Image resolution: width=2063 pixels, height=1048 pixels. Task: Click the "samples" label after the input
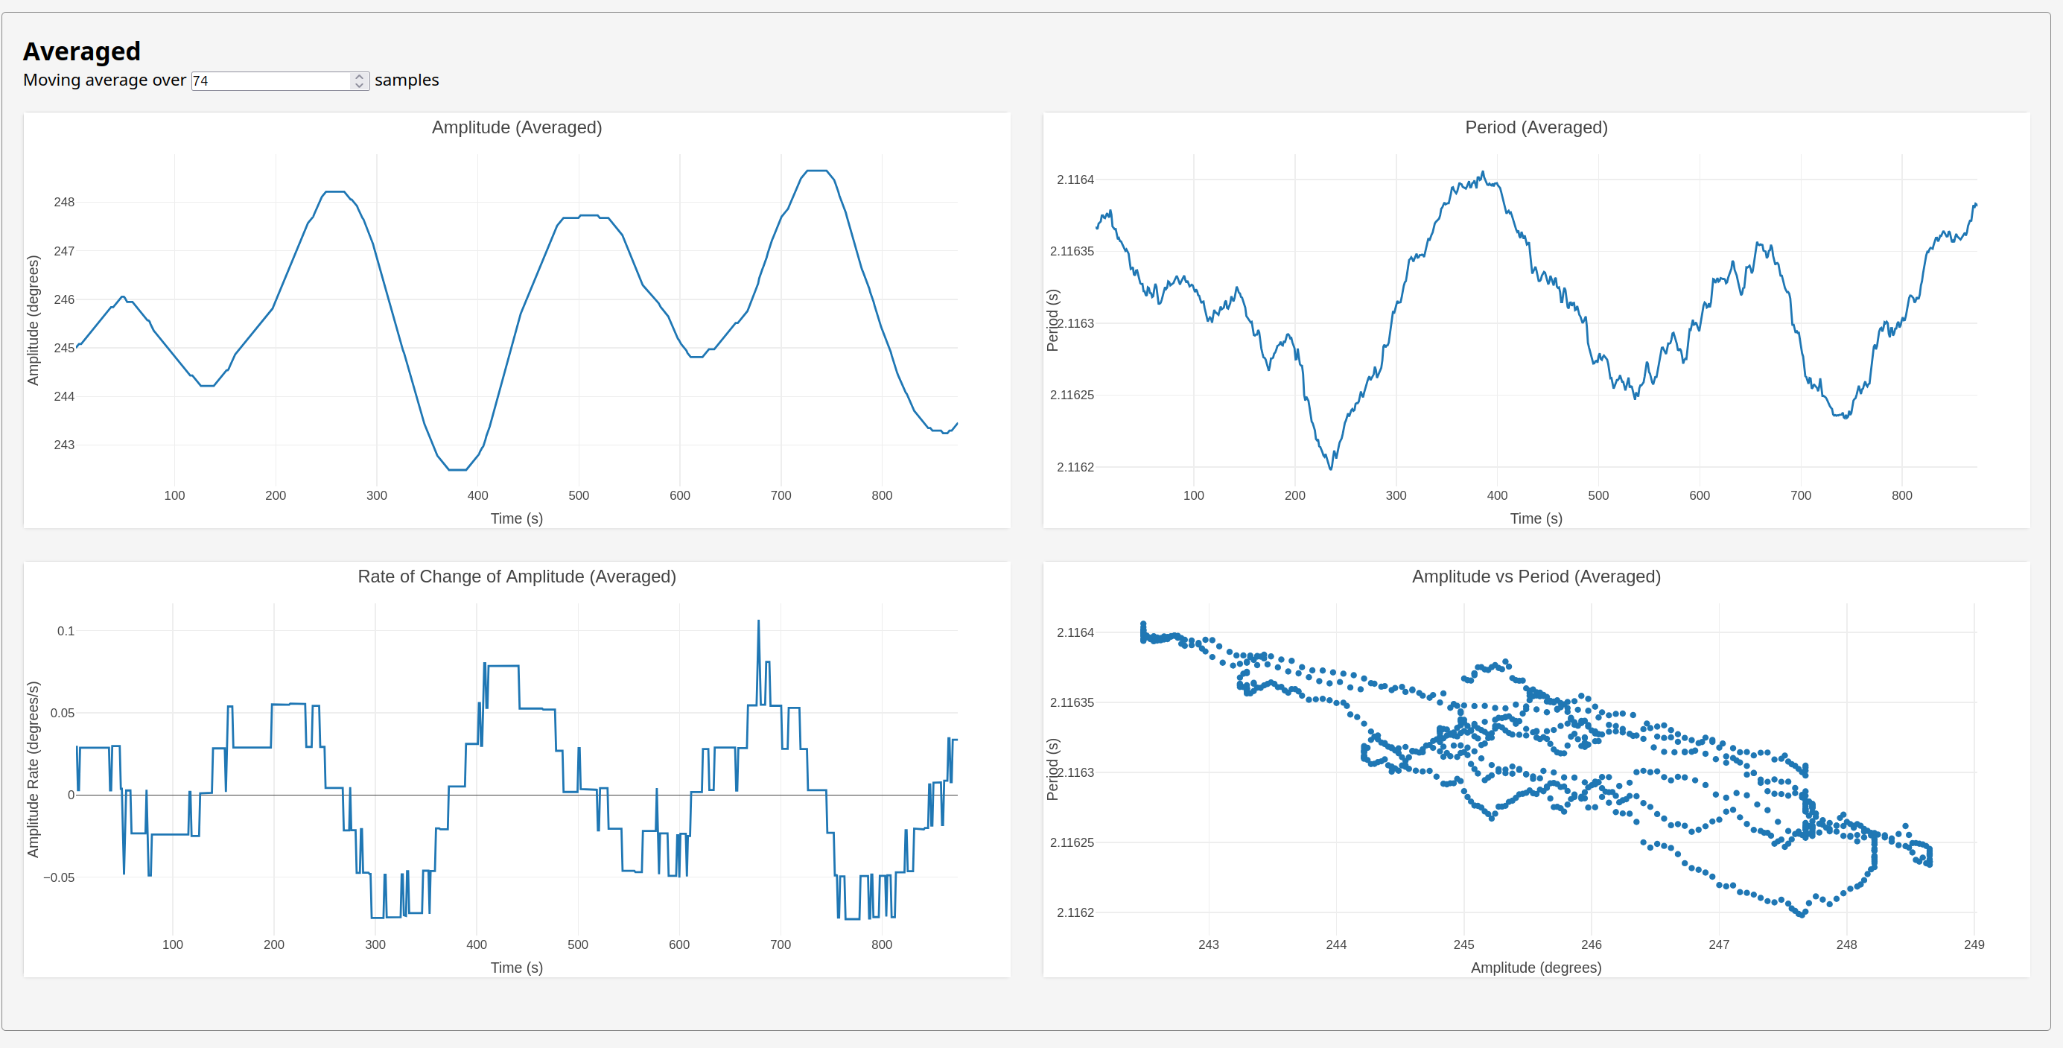(x=407, y=80)
